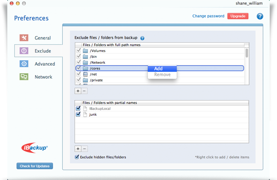Click the blue help icon beside Upgrade
Viewport: 277px width, 180px height.
260,16
